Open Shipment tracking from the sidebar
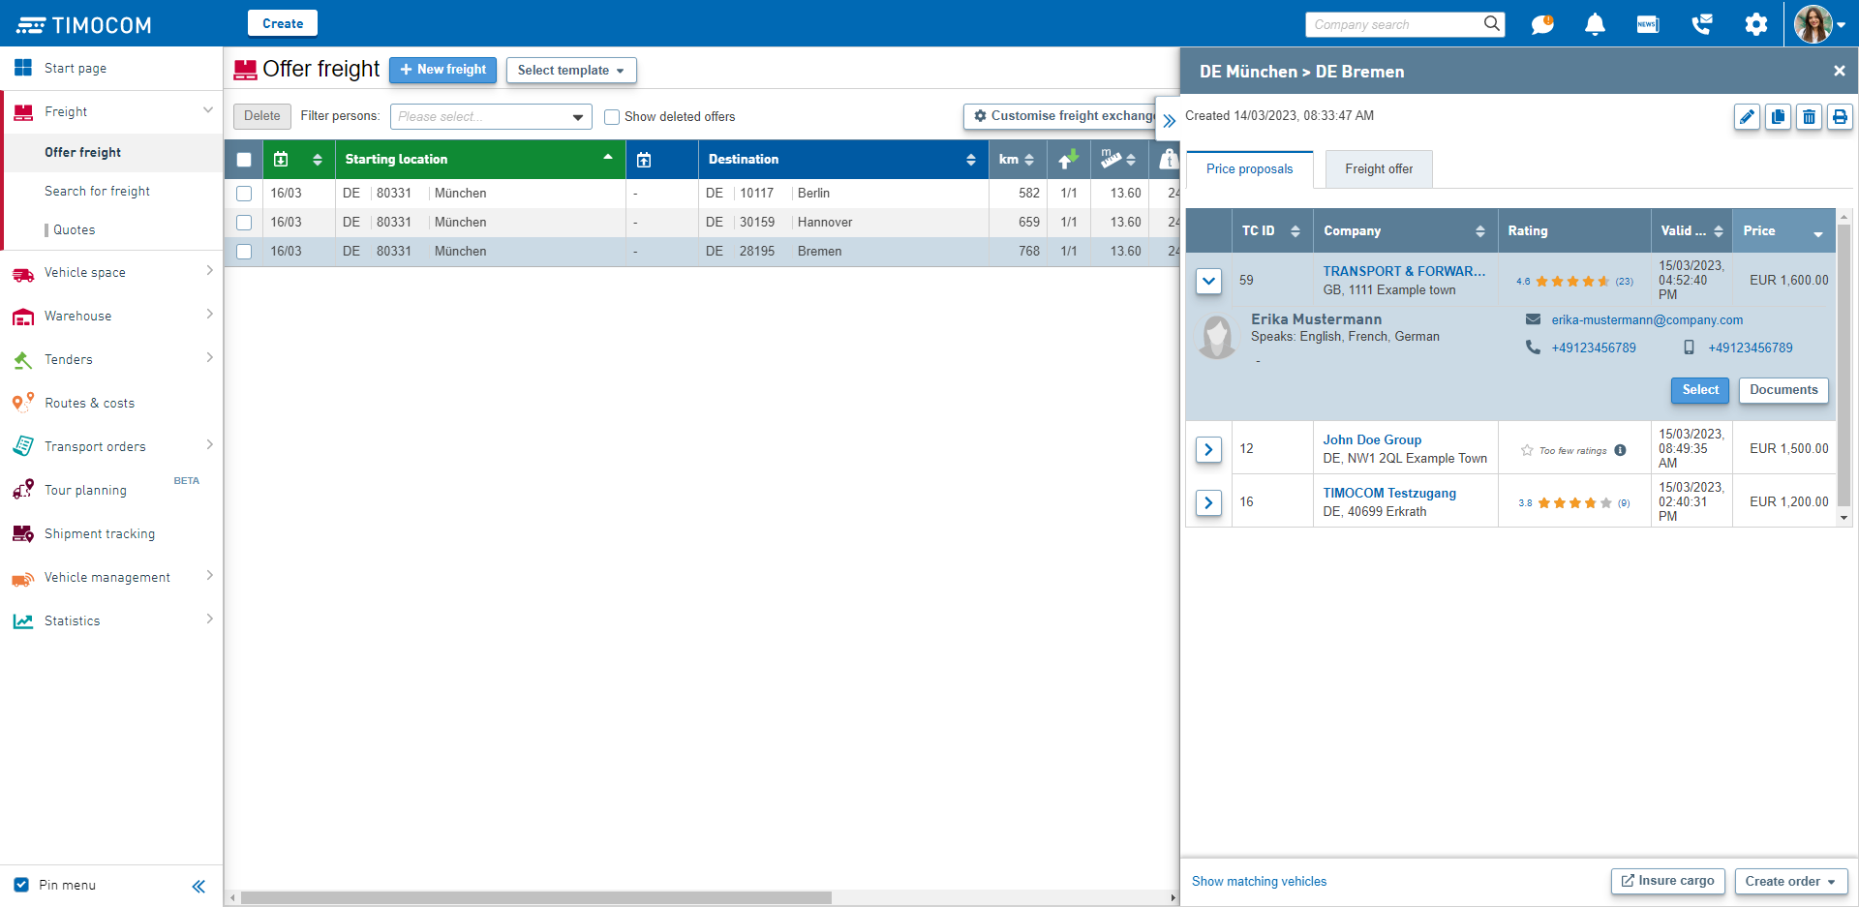The width and height of the screenshot is (1859, 907). click(x=100, y=533)
